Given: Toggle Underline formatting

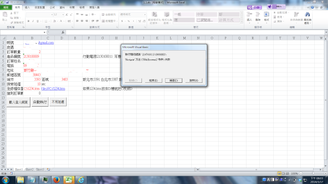Looking at the screenshot, I should point(37,21).
